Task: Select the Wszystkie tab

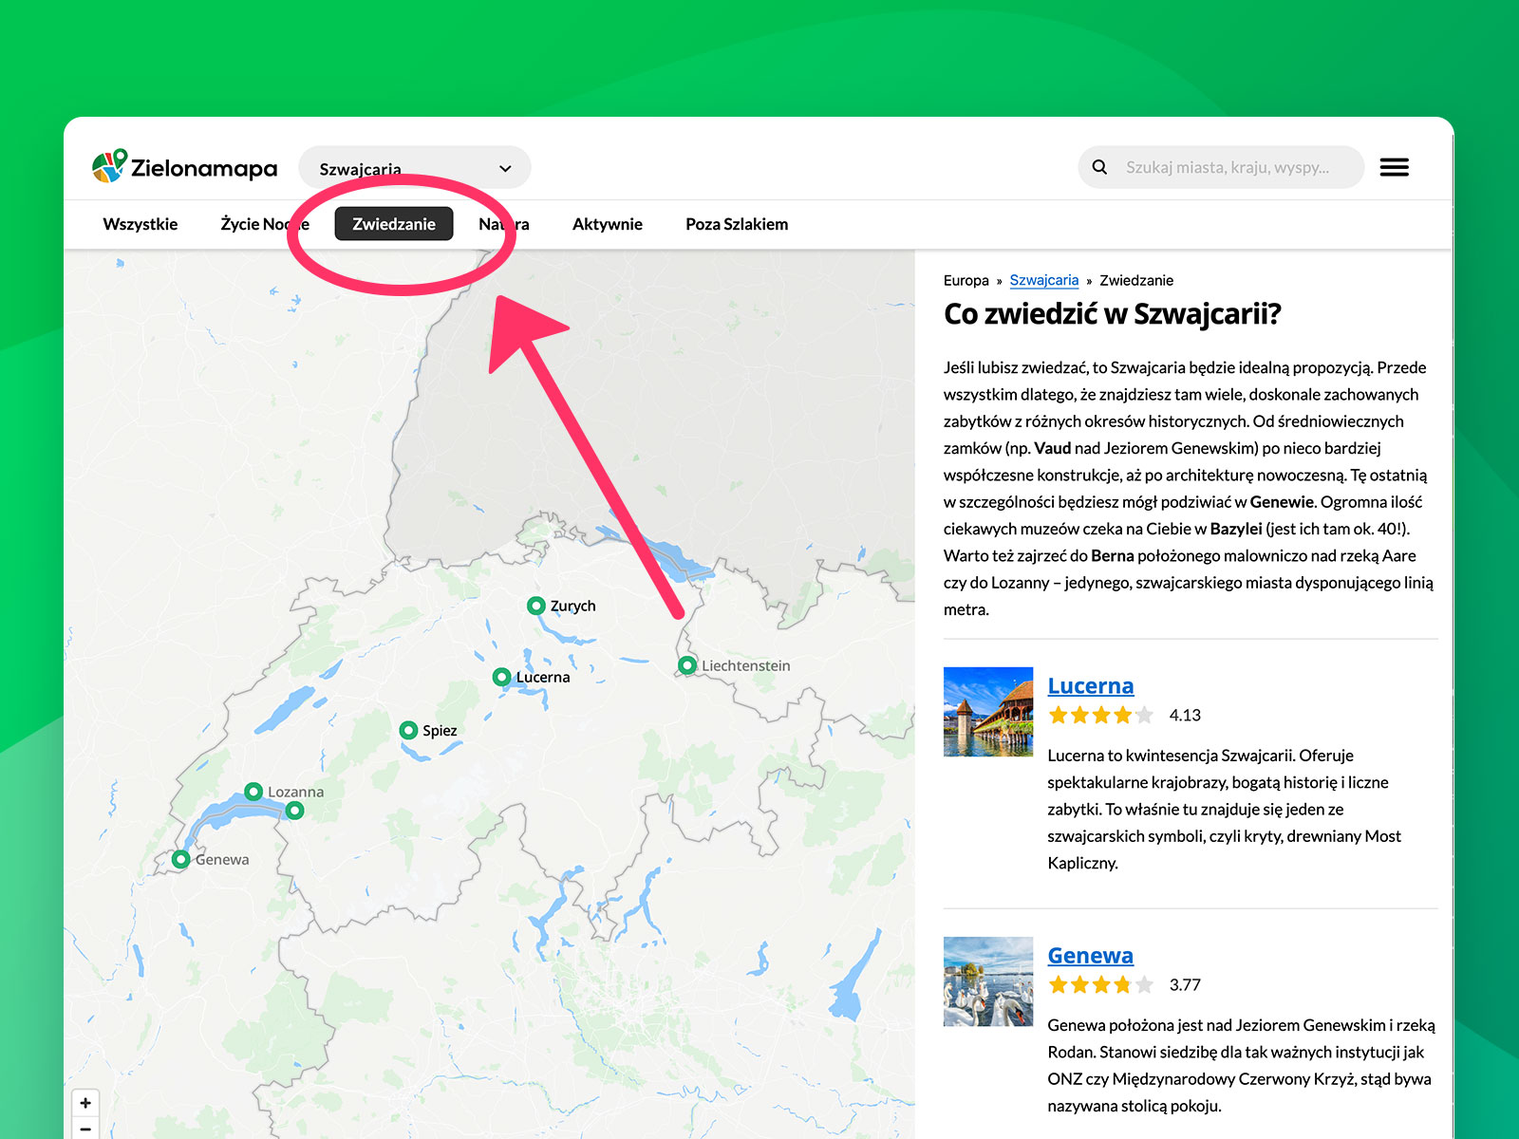Action: click(x=141, y=224)
